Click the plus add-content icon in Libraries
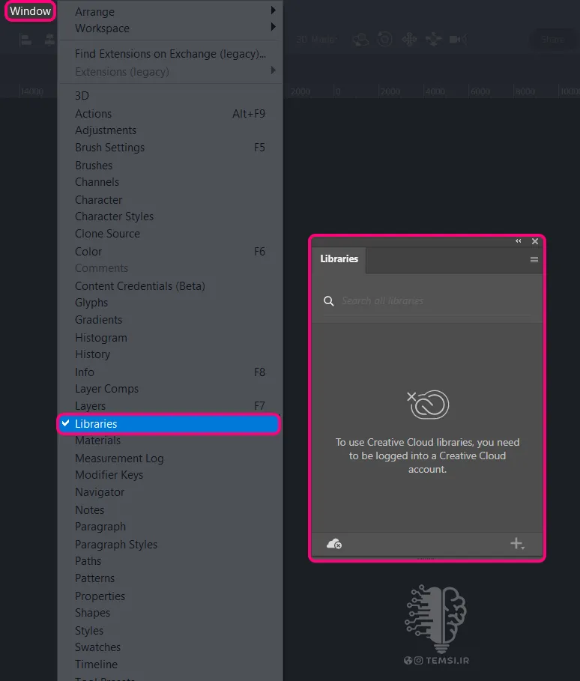The width and height of the screenshot is (580, 681). [517, 543]
